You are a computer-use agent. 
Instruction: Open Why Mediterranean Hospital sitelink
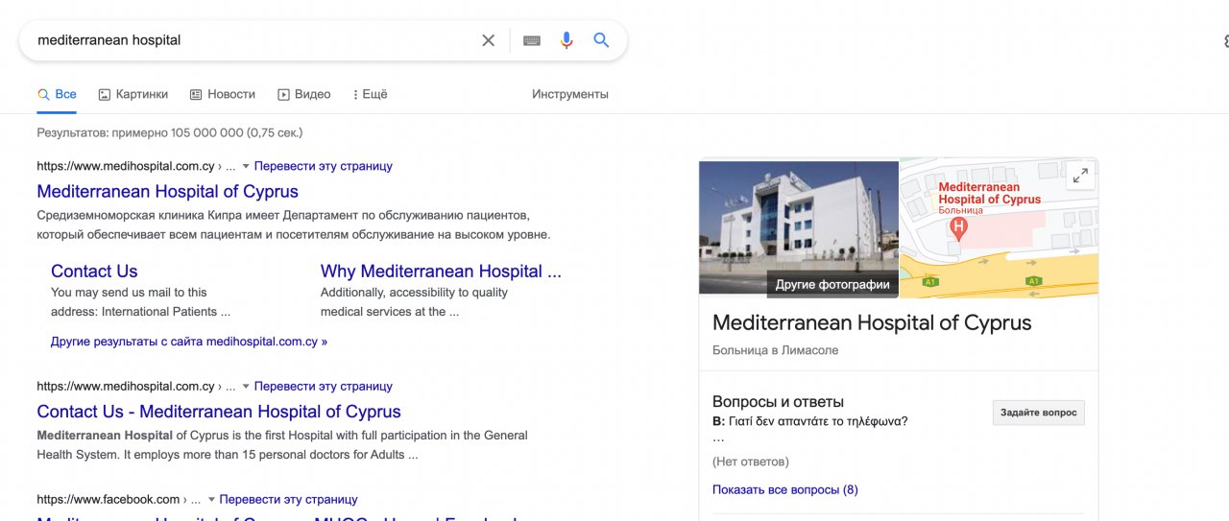[x=441, y=271]
